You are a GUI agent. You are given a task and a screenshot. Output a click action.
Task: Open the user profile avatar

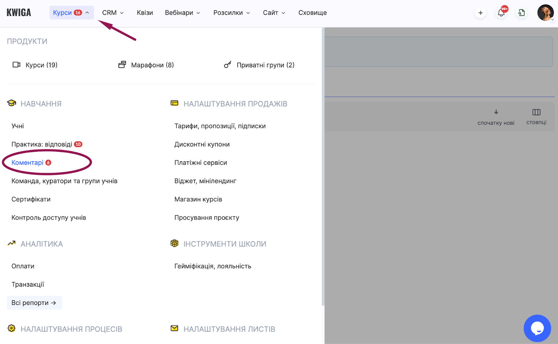(545, 13)
